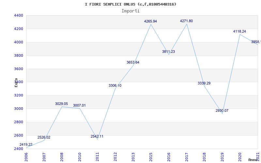The image size is (261, 163).
Task: Click the 3800 y-axis tick label
Action: click(x=18, y=55)
